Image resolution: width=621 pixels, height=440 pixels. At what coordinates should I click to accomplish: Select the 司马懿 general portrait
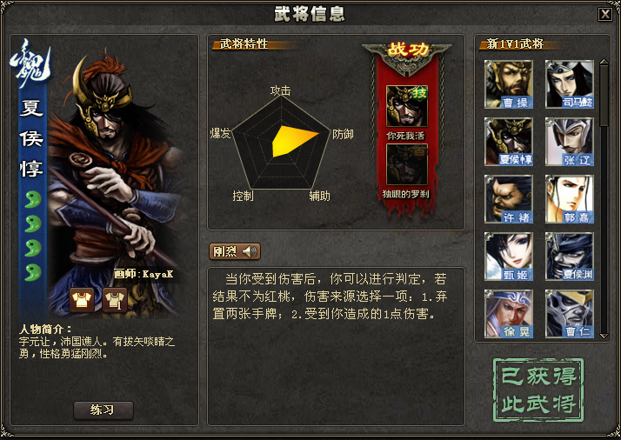tap(570, 84)
